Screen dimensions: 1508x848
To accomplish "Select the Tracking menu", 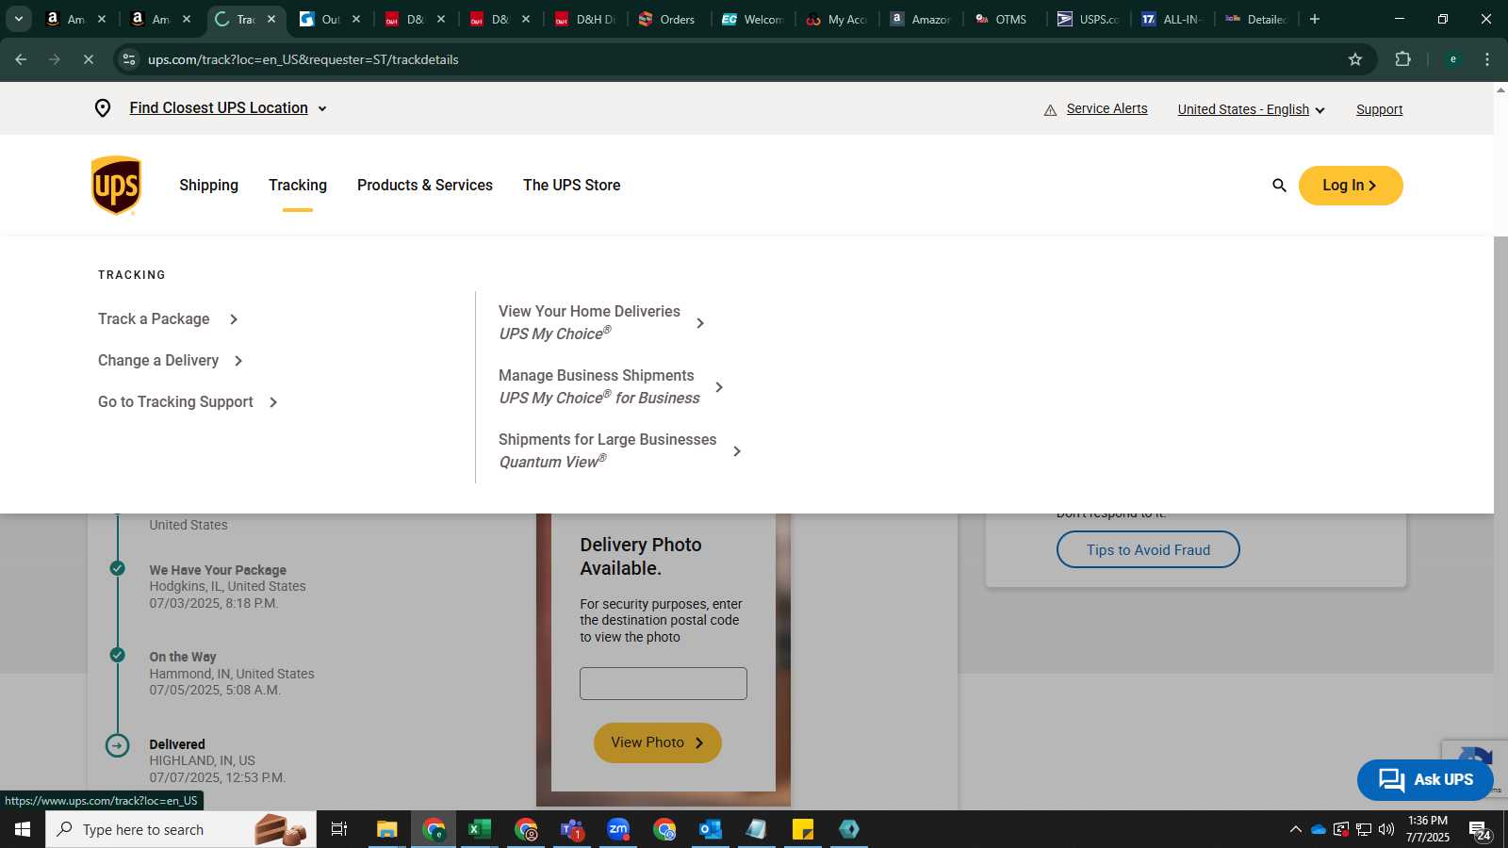I will (298, 185).
